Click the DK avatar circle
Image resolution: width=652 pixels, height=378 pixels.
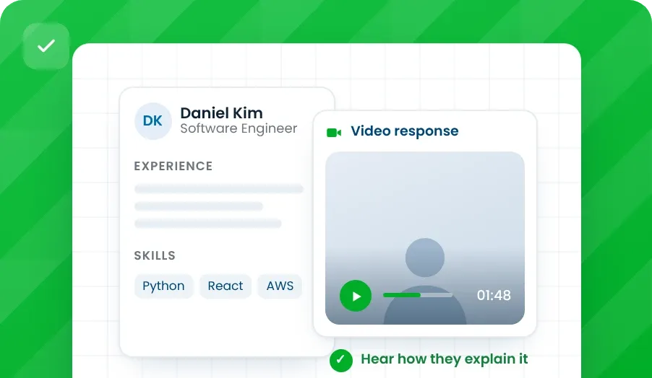click(153, 120)
